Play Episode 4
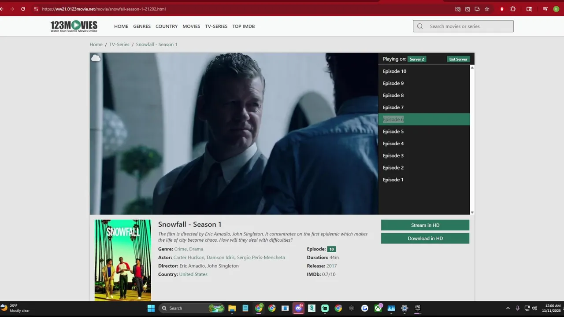This screenshot has width=564, height=317. click(424, 144)
